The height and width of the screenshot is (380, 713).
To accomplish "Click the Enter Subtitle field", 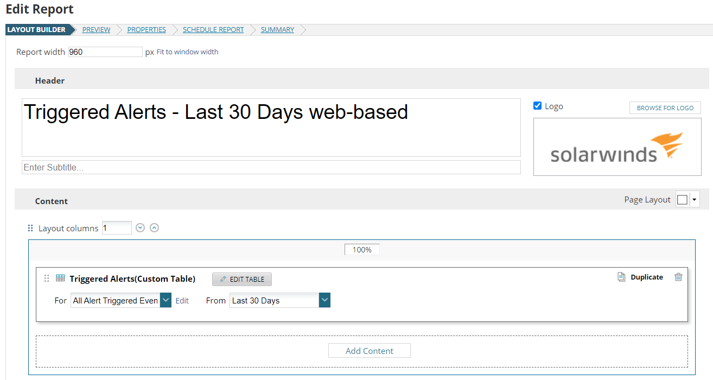I will click(x=271, y=167).
